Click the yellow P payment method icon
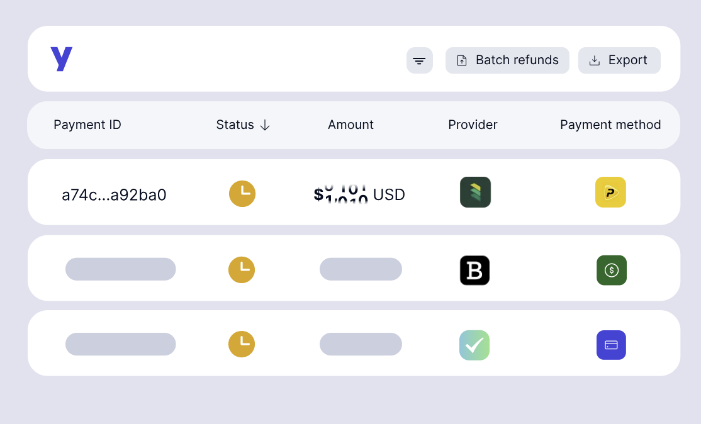This screenshot has height=424, width=701. pyautogui.click(x=610, y=192)
